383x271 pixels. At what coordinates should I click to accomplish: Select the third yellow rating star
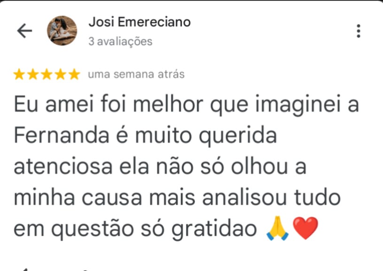(x=47, y=74)
